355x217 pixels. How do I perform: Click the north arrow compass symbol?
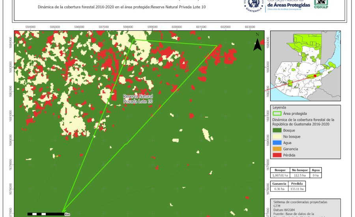point(257,43)
